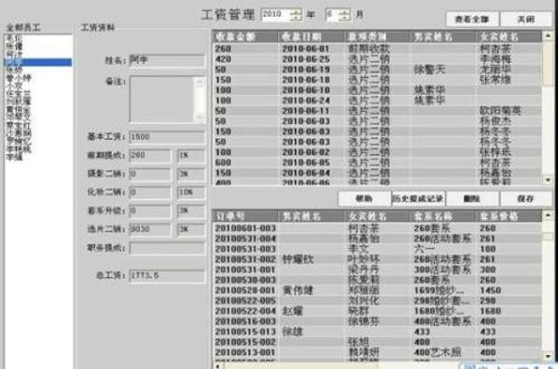The width and height of the screenshot is (558, 369).
Task: Select row dated 2010-06-01
Action: point(377,48)
